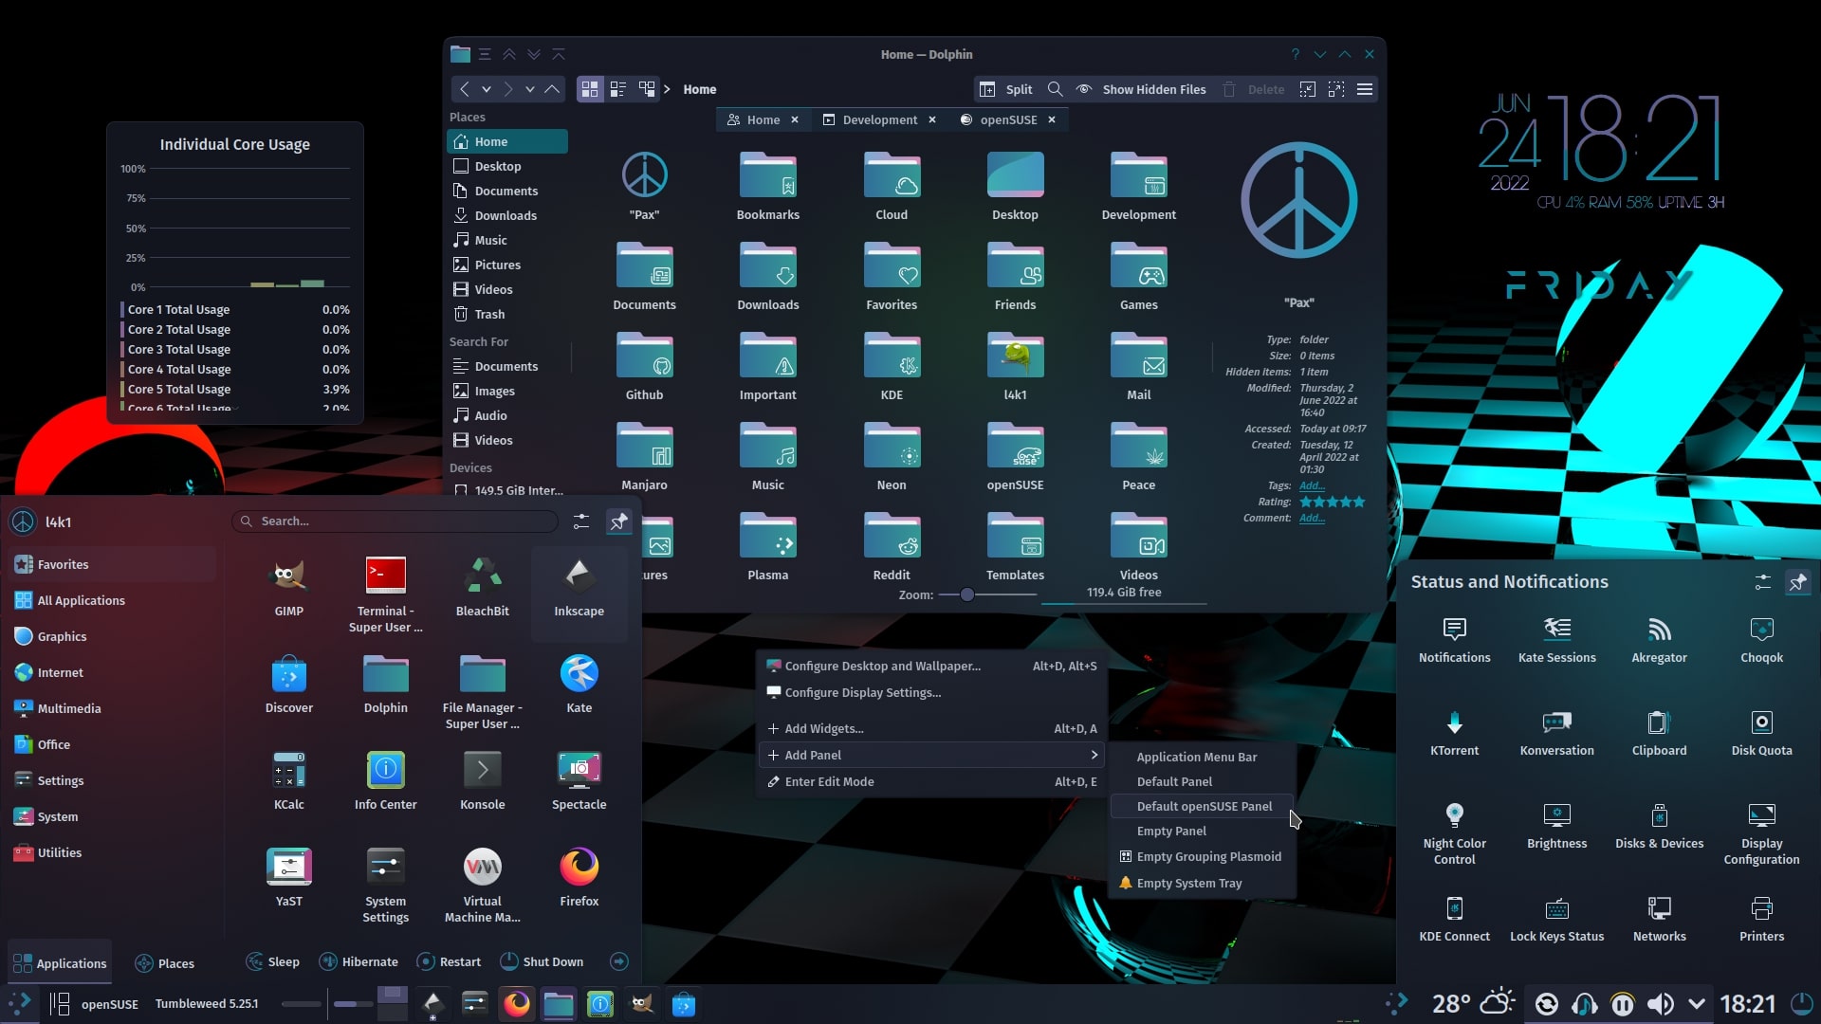The image size is (1821, 1024).
Task: Toggle the pin on Status and Notifications
Action: (1797, 582)
